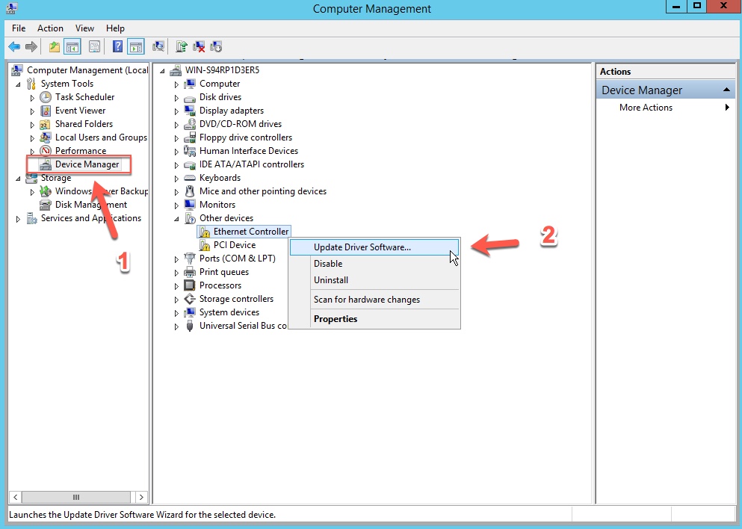Click the Back arrow toolbar icon
The height and width of the screenshot is (529, 742).
[x=14, y=46]
